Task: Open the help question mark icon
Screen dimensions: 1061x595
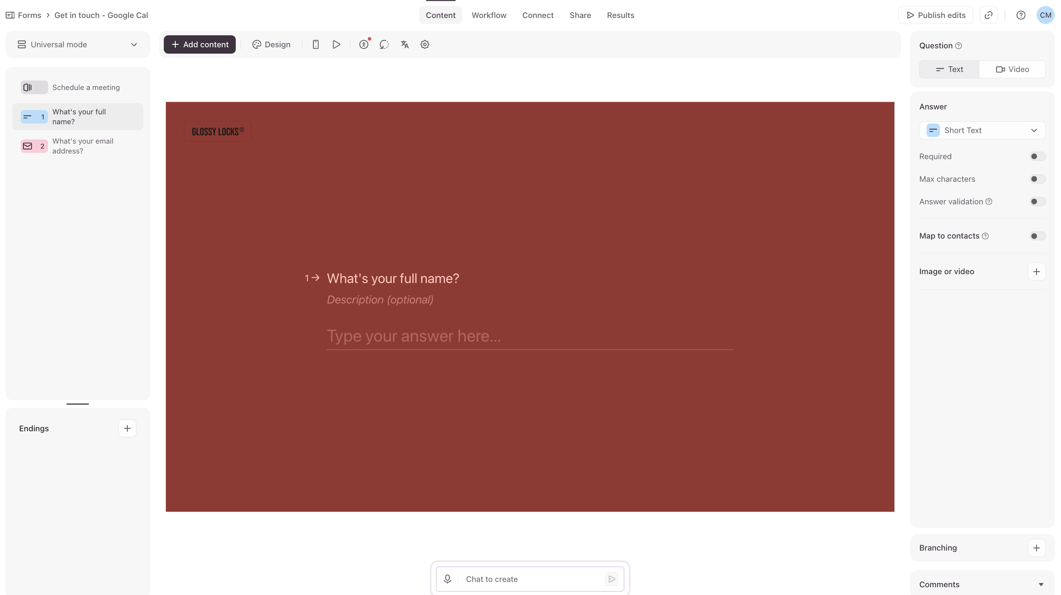Action: tap(1021, 15)
